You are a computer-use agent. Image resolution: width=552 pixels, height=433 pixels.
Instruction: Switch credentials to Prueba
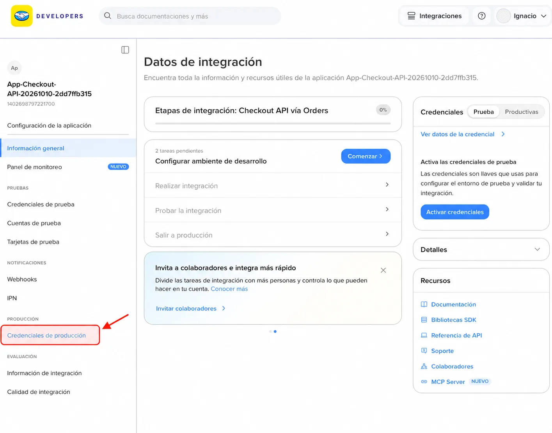pyautogui.click(x=484, y=112)
